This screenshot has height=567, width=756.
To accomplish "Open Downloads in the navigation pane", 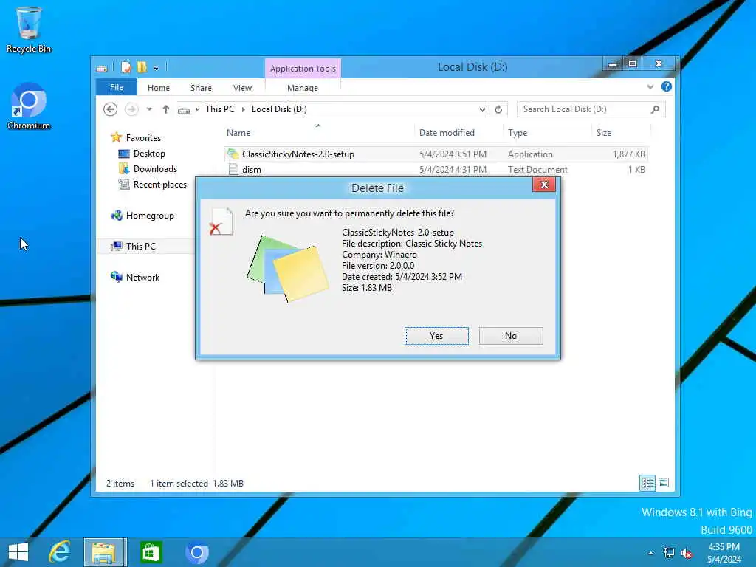I will tap(148, 169).
